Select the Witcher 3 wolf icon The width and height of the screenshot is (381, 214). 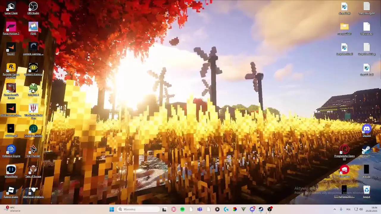[33, 111]
